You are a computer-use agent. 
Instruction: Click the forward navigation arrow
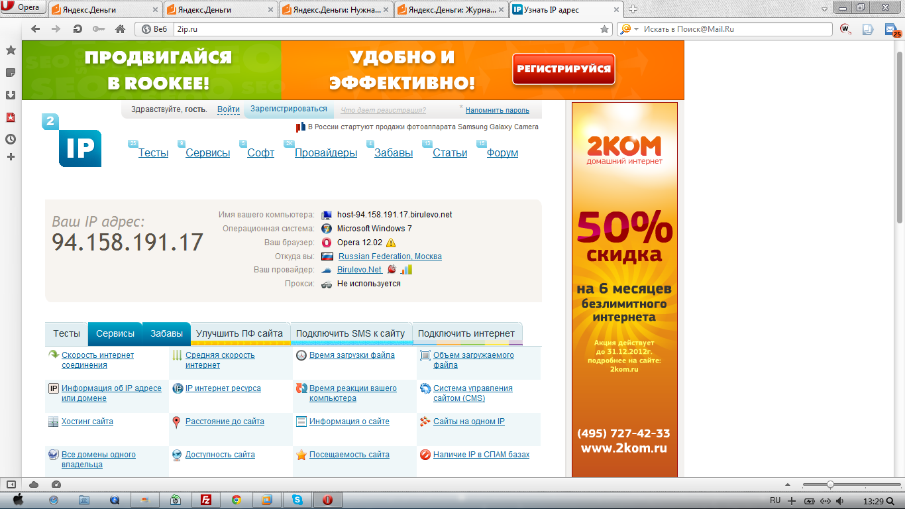[x=56, y=29]
